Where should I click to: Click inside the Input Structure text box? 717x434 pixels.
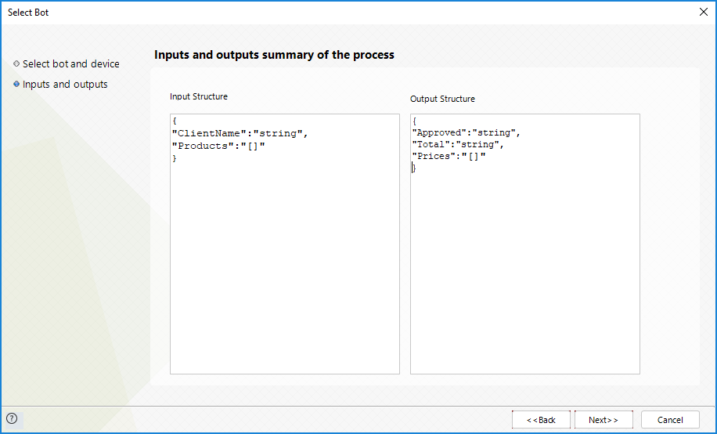click(x=284, y=244)
